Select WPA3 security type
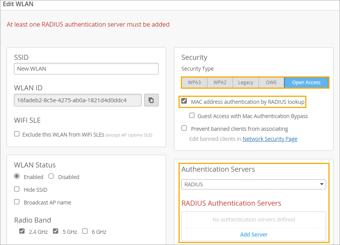Viewport: 340px width, 245px height. 194,83
